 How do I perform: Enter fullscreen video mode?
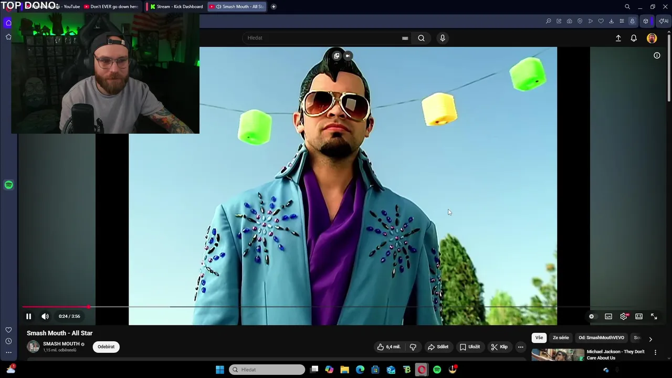[654, 316]
